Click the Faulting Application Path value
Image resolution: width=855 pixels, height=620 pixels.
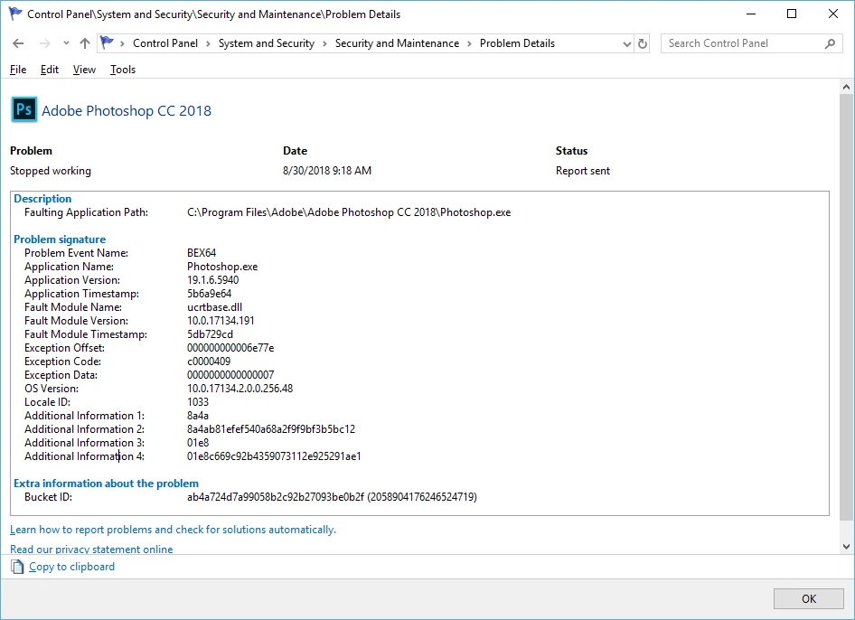click(x=349, y=212)
